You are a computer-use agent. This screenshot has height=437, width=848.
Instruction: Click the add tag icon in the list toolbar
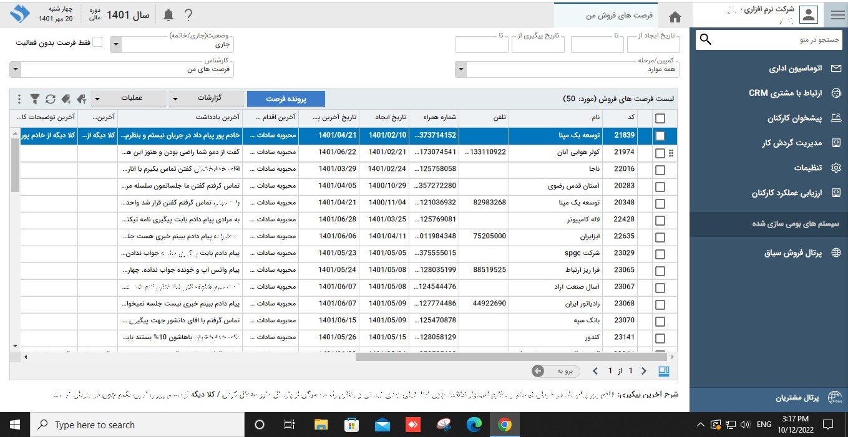tap(66, 99)
